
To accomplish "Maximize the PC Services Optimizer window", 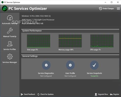I will click(112, 2).
